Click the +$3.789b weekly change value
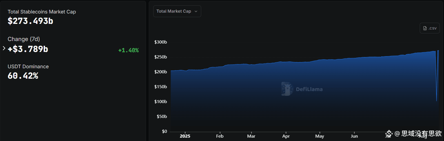 [28, 49]
